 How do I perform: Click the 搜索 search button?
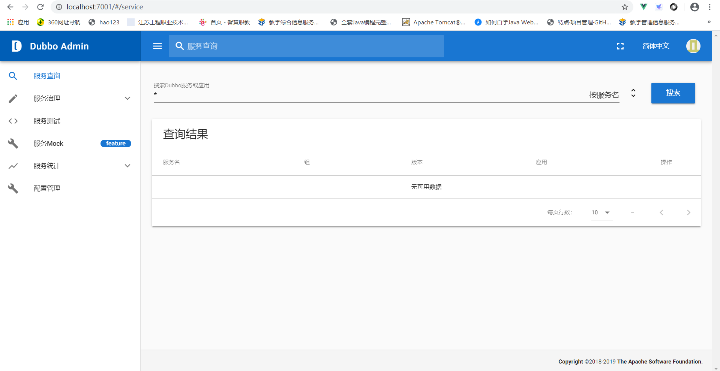[x=673, y=93]
